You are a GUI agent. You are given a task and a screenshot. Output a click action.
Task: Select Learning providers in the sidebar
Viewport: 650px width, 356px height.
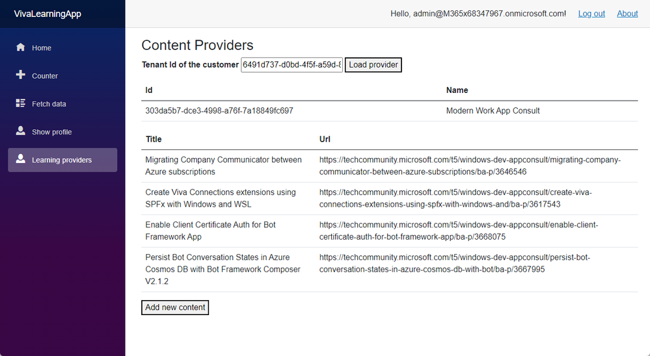[62, 160]
